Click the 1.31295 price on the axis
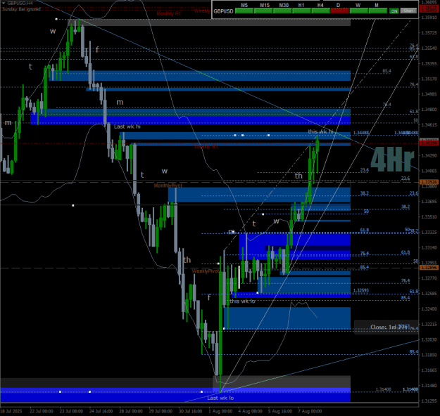This screenshot has width=440, height=416. point(429,401)
